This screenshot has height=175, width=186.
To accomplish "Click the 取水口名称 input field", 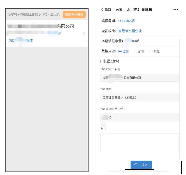I will pyautogui.click(x=140, y=78).
